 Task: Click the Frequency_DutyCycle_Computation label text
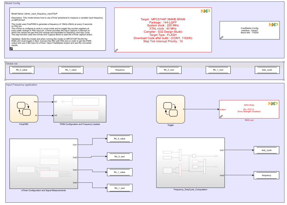coord(190,190)
